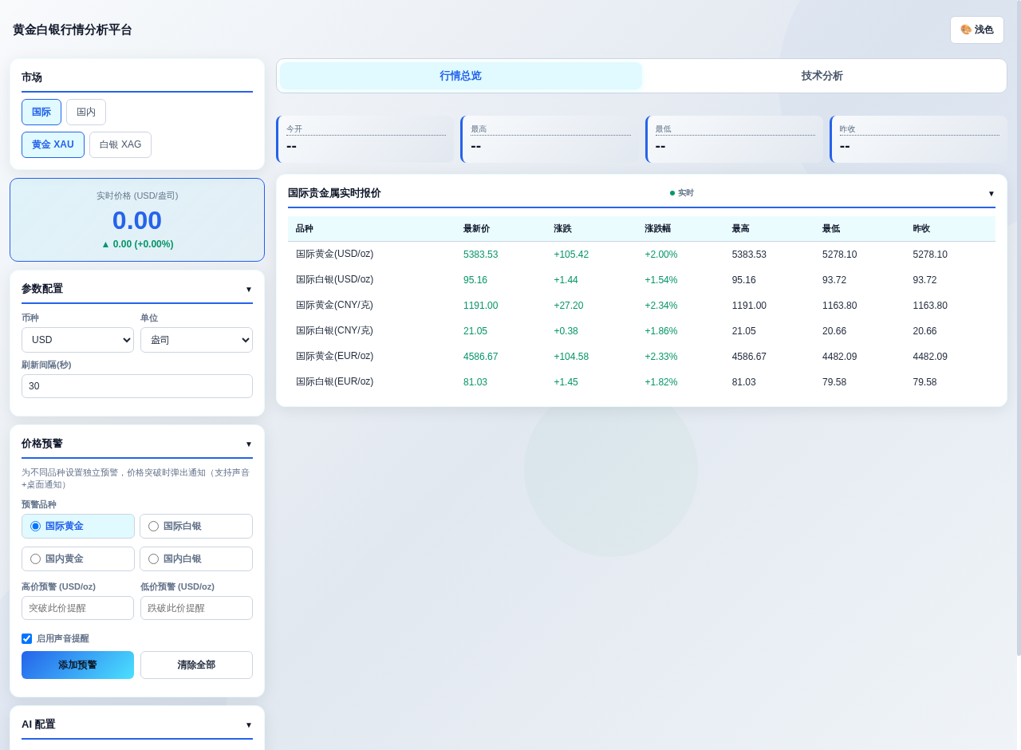
Task: Click the 清除全部 button
Action: click(196, 665)
